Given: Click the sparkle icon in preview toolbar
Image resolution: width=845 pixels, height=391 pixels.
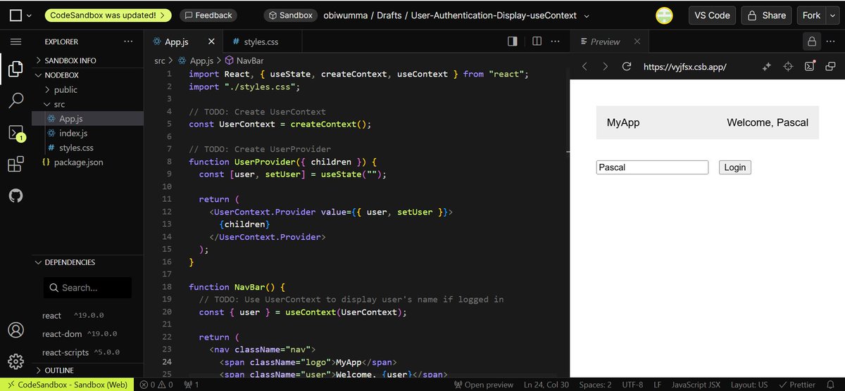Looking at the screenshot, I should point(766,67).
